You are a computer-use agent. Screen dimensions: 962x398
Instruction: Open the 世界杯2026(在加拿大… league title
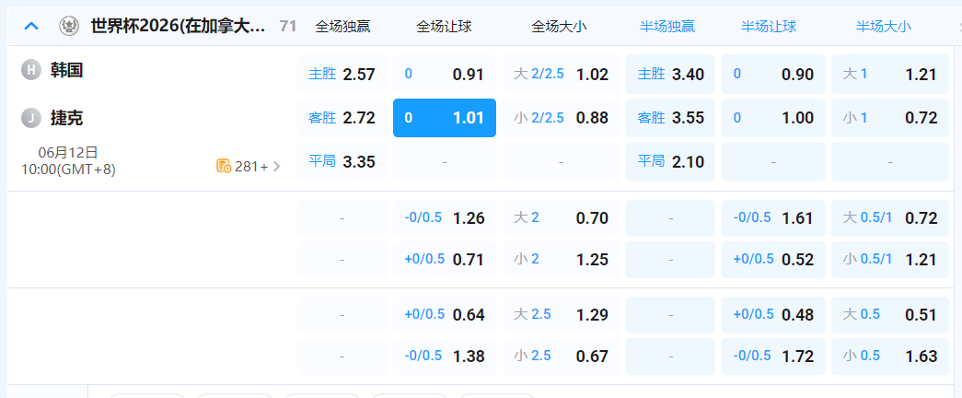[179, 26]
